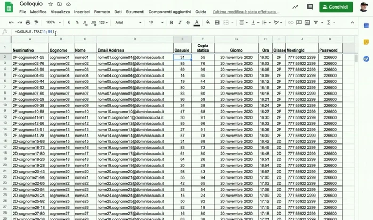Screen dimensions: 373x220
Task: Select the Paint format roller icon
Action: click(x=36, y=22)
